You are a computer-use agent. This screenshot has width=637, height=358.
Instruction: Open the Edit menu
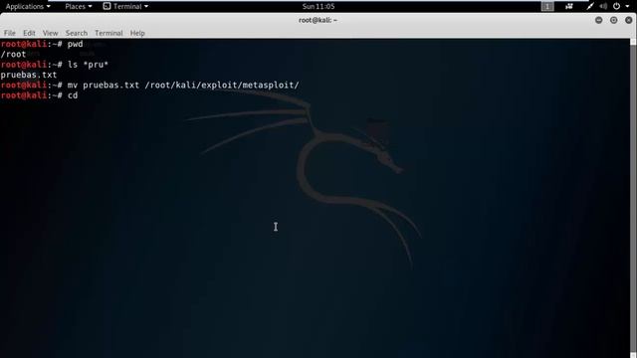coord(29,33)
